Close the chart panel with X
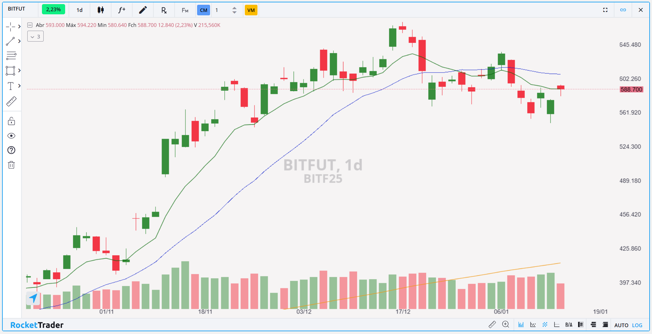652x334 pixels. click(641, 10)
